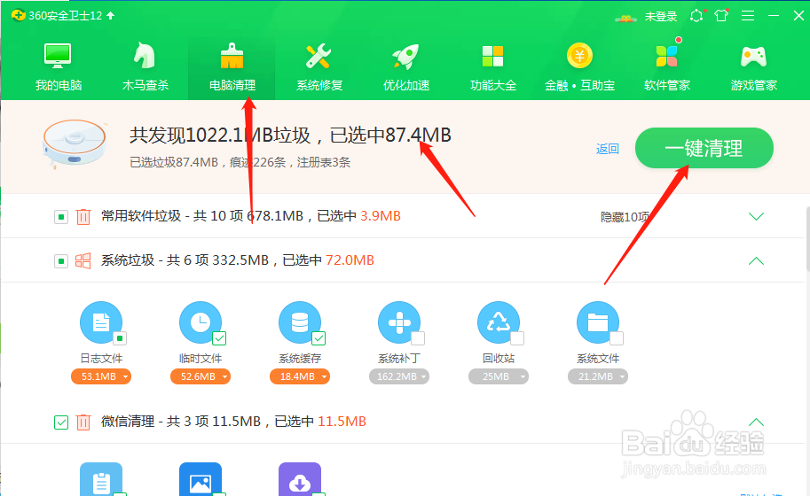Click the 常用软件垃圾 trash icon
810x496 pixels.
coord(83,216)
